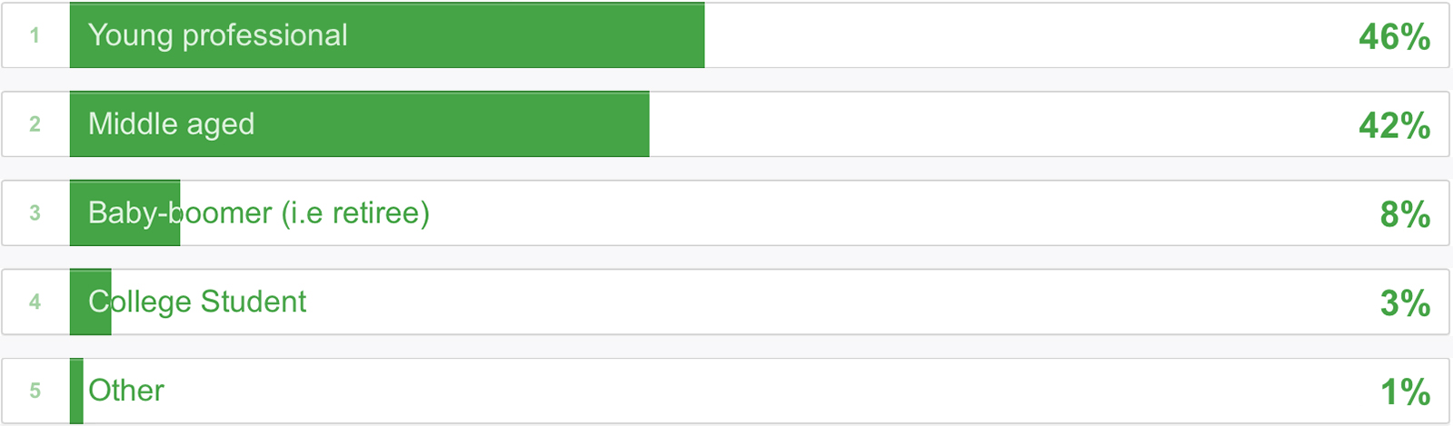Click rank number 2 beside Middle aged
This screenshot has width=1453, height=426.
[35, 124]
